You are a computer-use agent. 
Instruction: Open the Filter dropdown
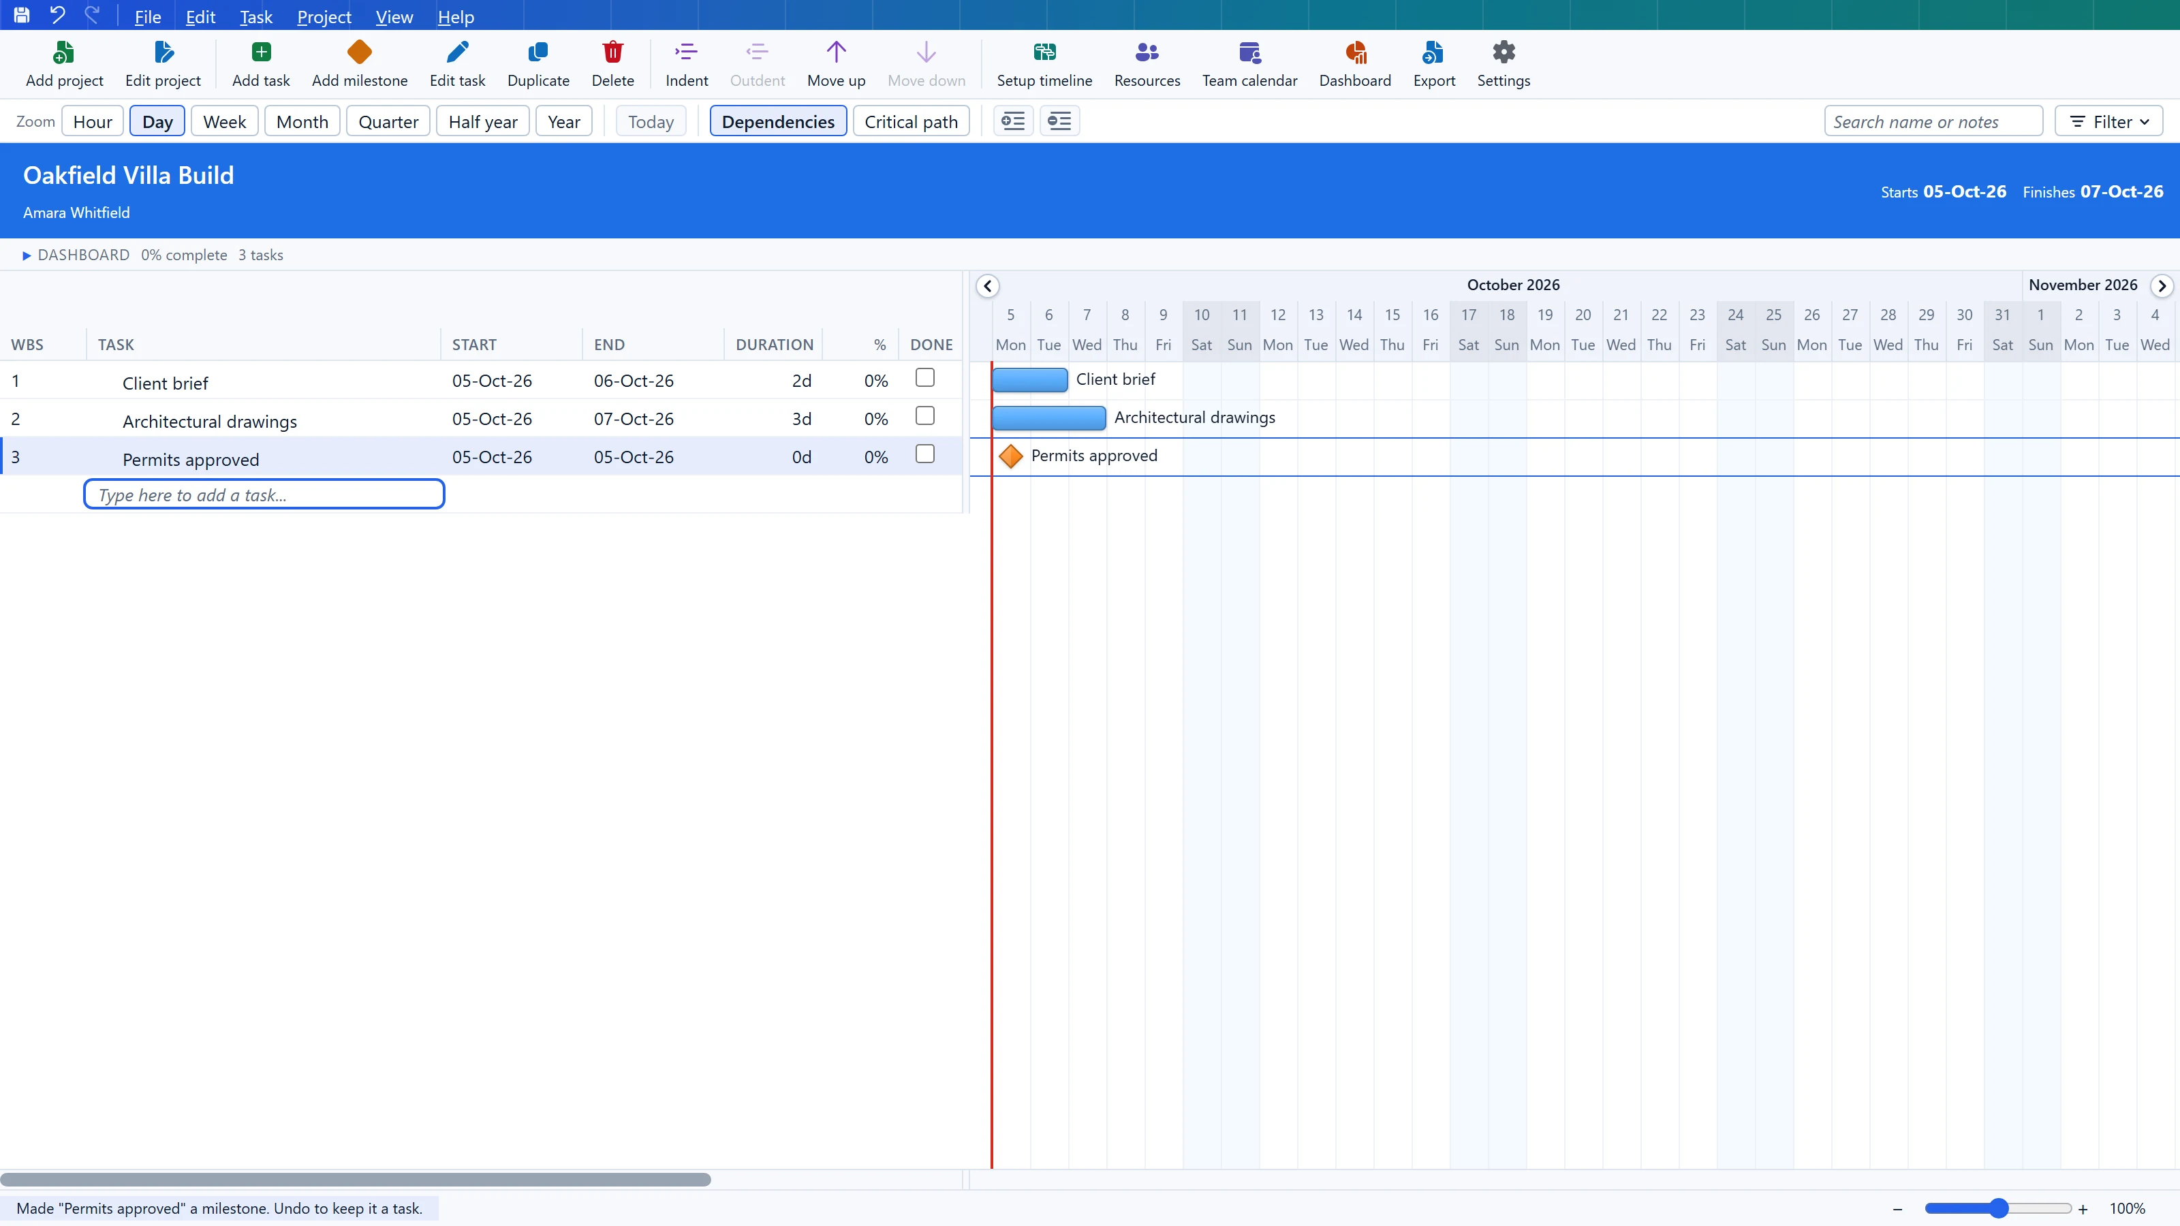click(x=2109, y=121)
